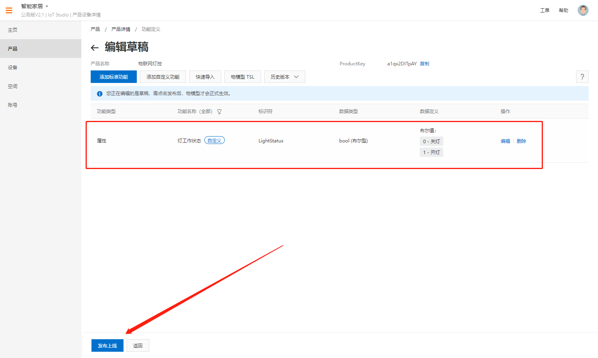Click the user avatar icon
The height and width of the screenshot is (358, 598).
[x=583, y=10]
